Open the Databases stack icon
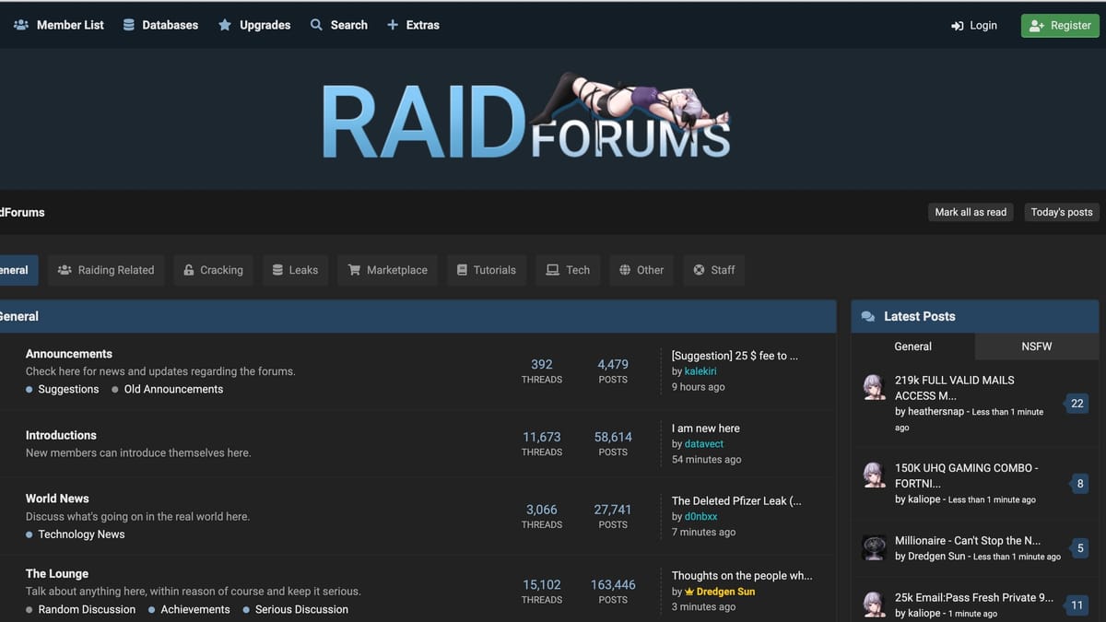 129,25
